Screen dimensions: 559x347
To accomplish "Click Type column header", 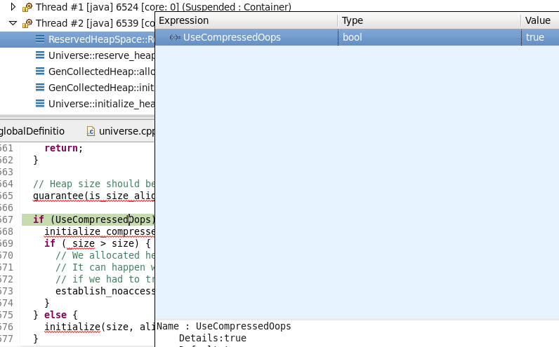I will [x=429, y=20].
